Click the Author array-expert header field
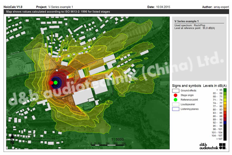Viewport: 232px width, 155px height. click(215, 7)
